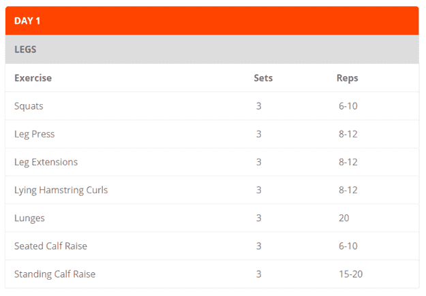Select the Leg Extensions exercise
Viewport: 426px width, 296px height.
coord(46,162)
